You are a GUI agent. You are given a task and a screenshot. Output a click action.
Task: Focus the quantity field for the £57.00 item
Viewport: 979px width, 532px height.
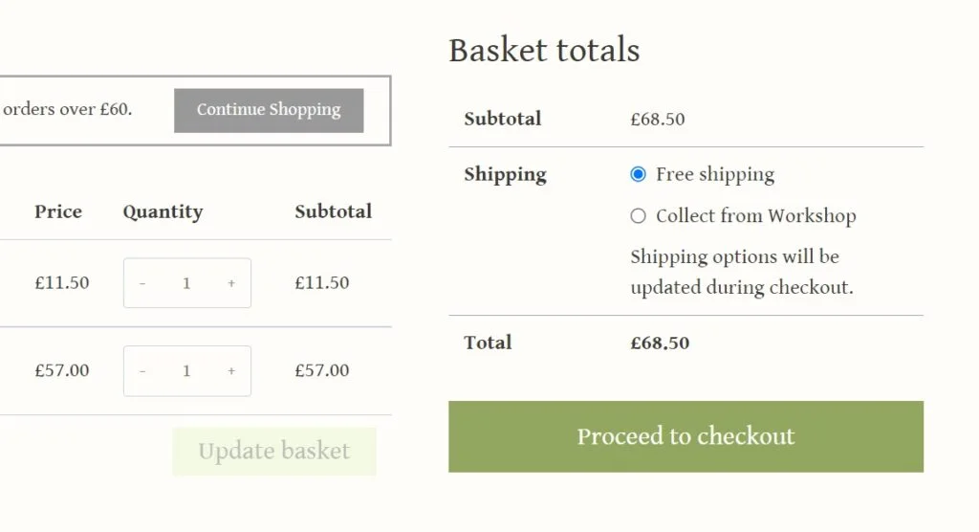click(186, 371)
